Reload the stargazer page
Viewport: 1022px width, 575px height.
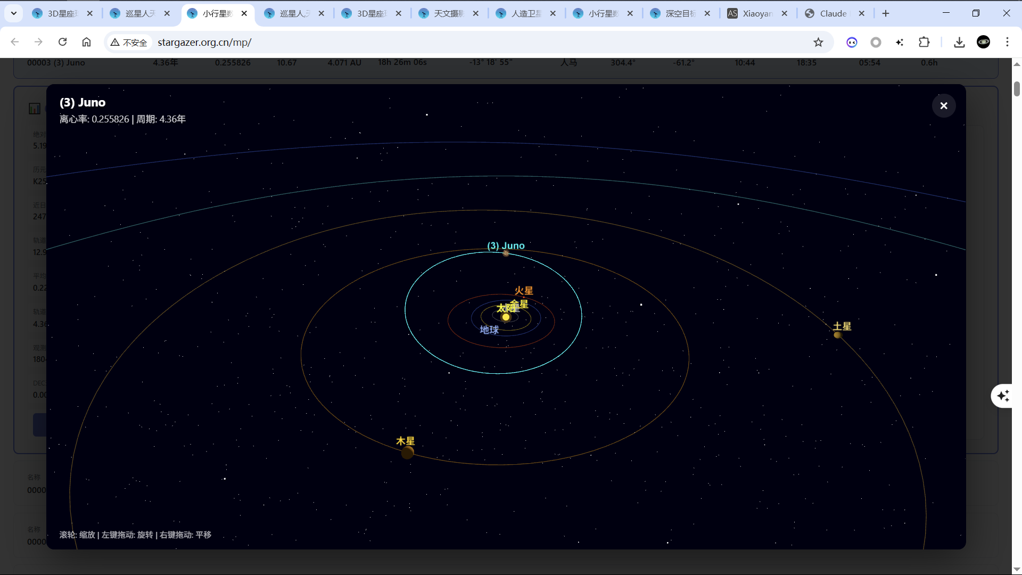(x=62, y=42)
